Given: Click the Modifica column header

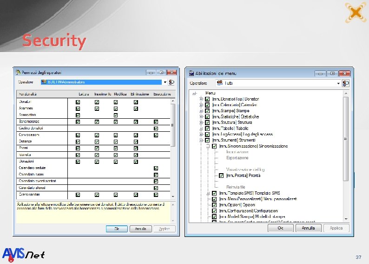Looking at the screenshot, I should pyautogui.click(x=120, y=94).
